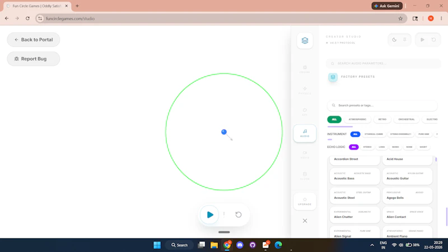This screenshot has height=252, width=448.
Task: Click the big play button under canvas
Action: (x=209, y=214)
